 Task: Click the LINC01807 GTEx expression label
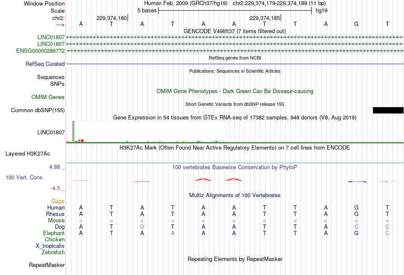point(51,132)
